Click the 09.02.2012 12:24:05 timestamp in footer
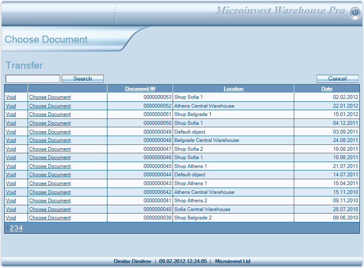The image size is (364, 268). (183, 261)
